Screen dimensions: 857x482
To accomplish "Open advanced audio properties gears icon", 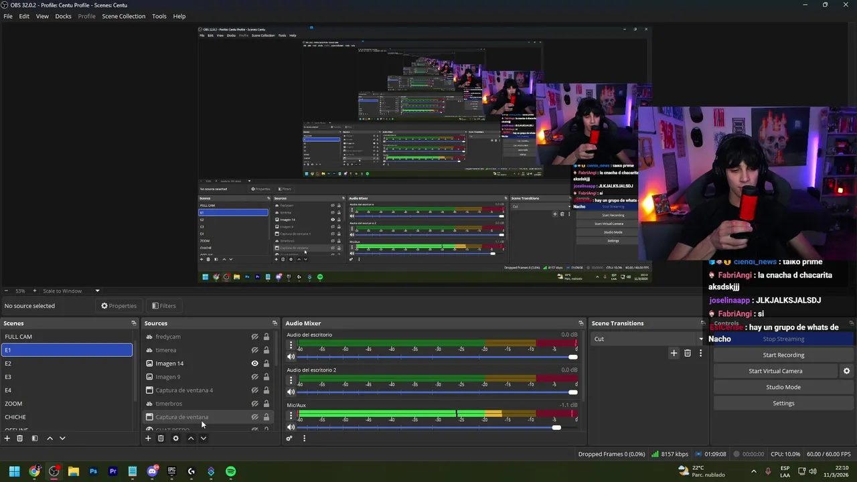I will pos(289,438).
